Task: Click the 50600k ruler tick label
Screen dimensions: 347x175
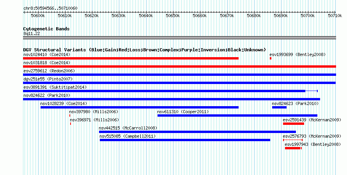Action: coord(38,16)
